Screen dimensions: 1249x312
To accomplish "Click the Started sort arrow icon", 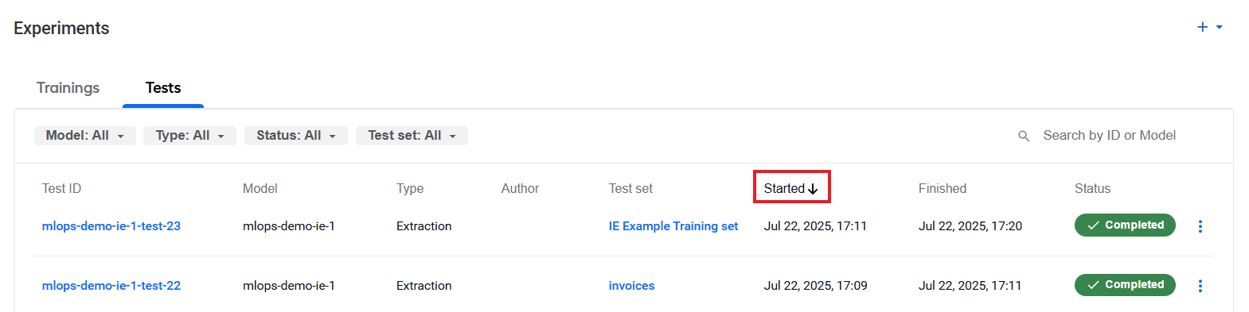I will click(813, 189).
